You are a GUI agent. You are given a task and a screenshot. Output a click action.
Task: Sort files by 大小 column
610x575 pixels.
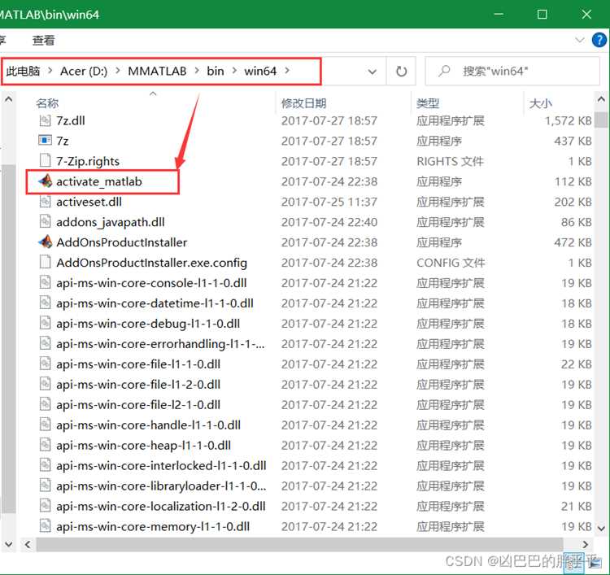(540, 103)
